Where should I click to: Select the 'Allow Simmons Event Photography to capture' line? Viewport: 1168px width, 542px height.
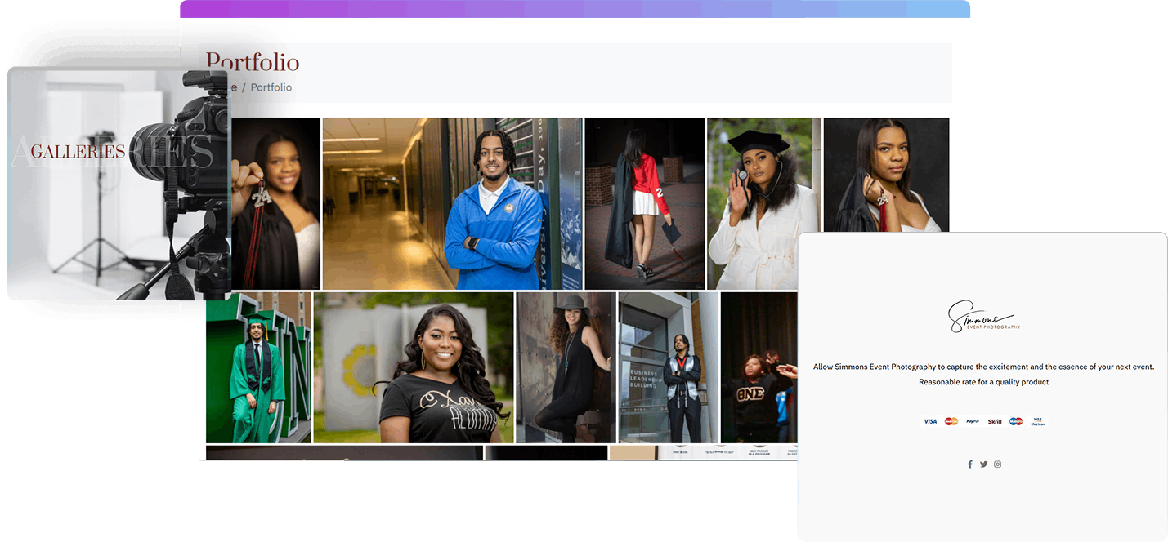tap(984, 367)
